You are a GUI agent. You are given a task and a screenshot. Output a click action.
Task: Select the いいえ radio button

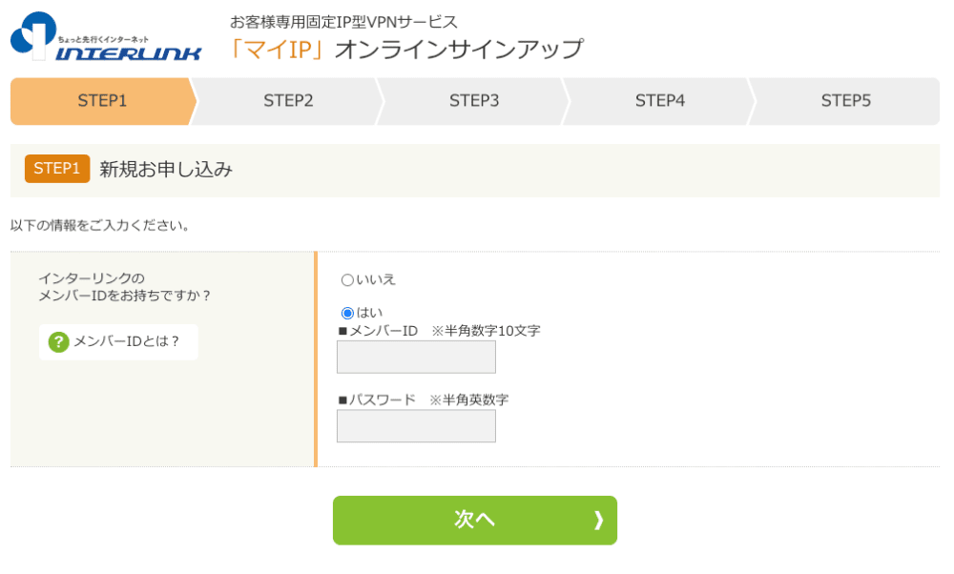coord(347,279)
